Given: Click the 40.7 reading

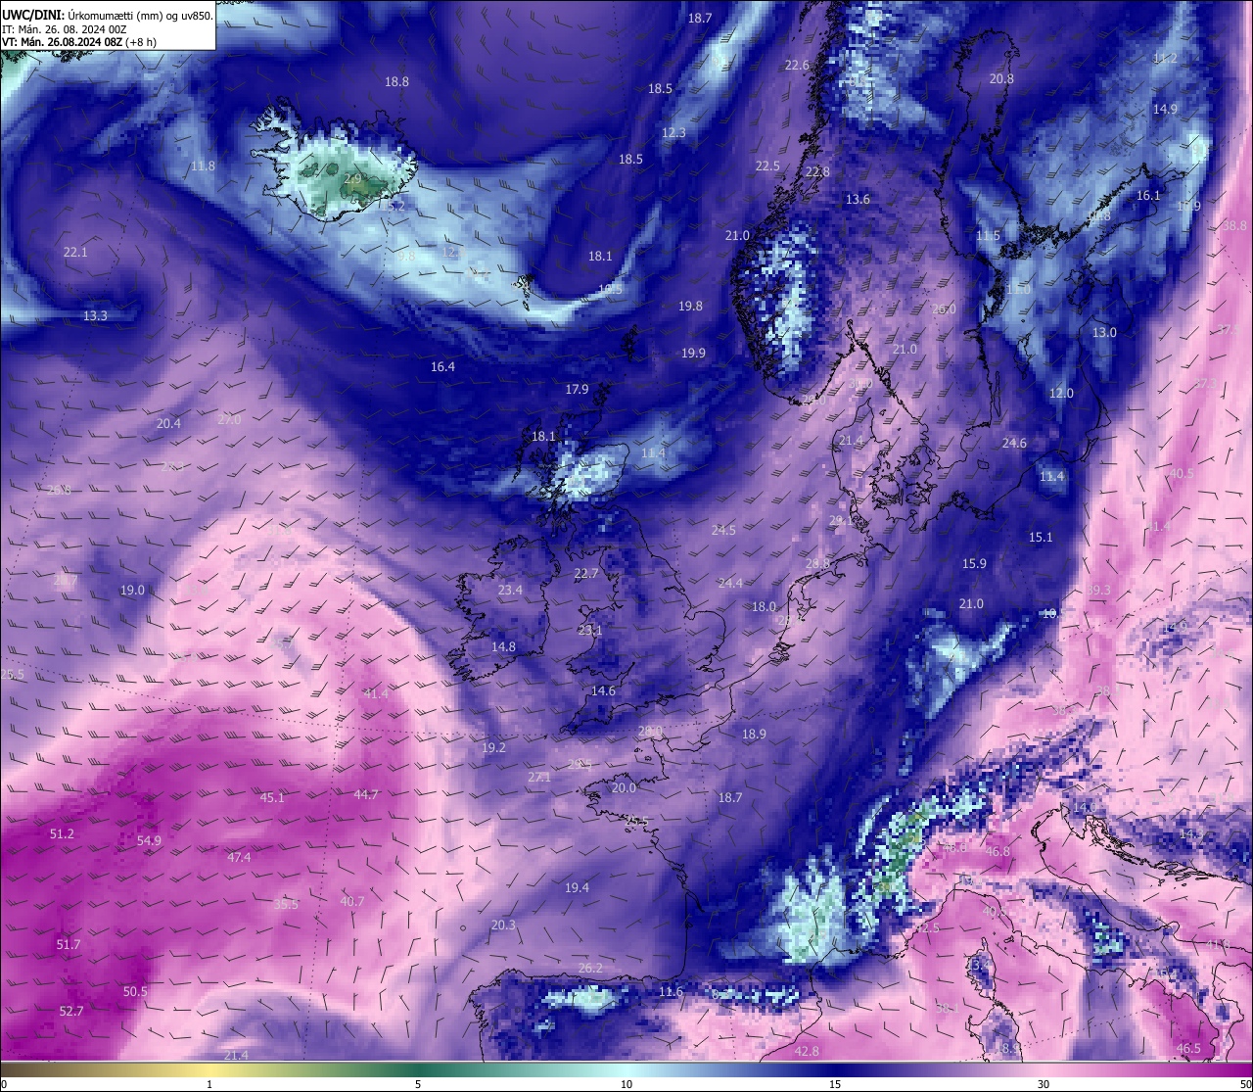Looking at the screenshot, I should coord(351,902).
